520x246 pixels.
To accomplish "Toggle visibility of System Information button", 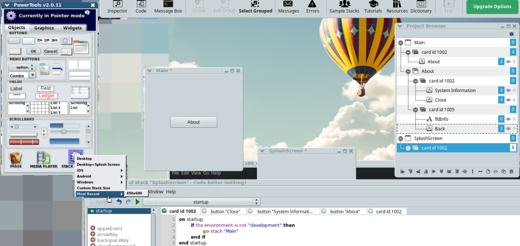I will tap(508, 91).
